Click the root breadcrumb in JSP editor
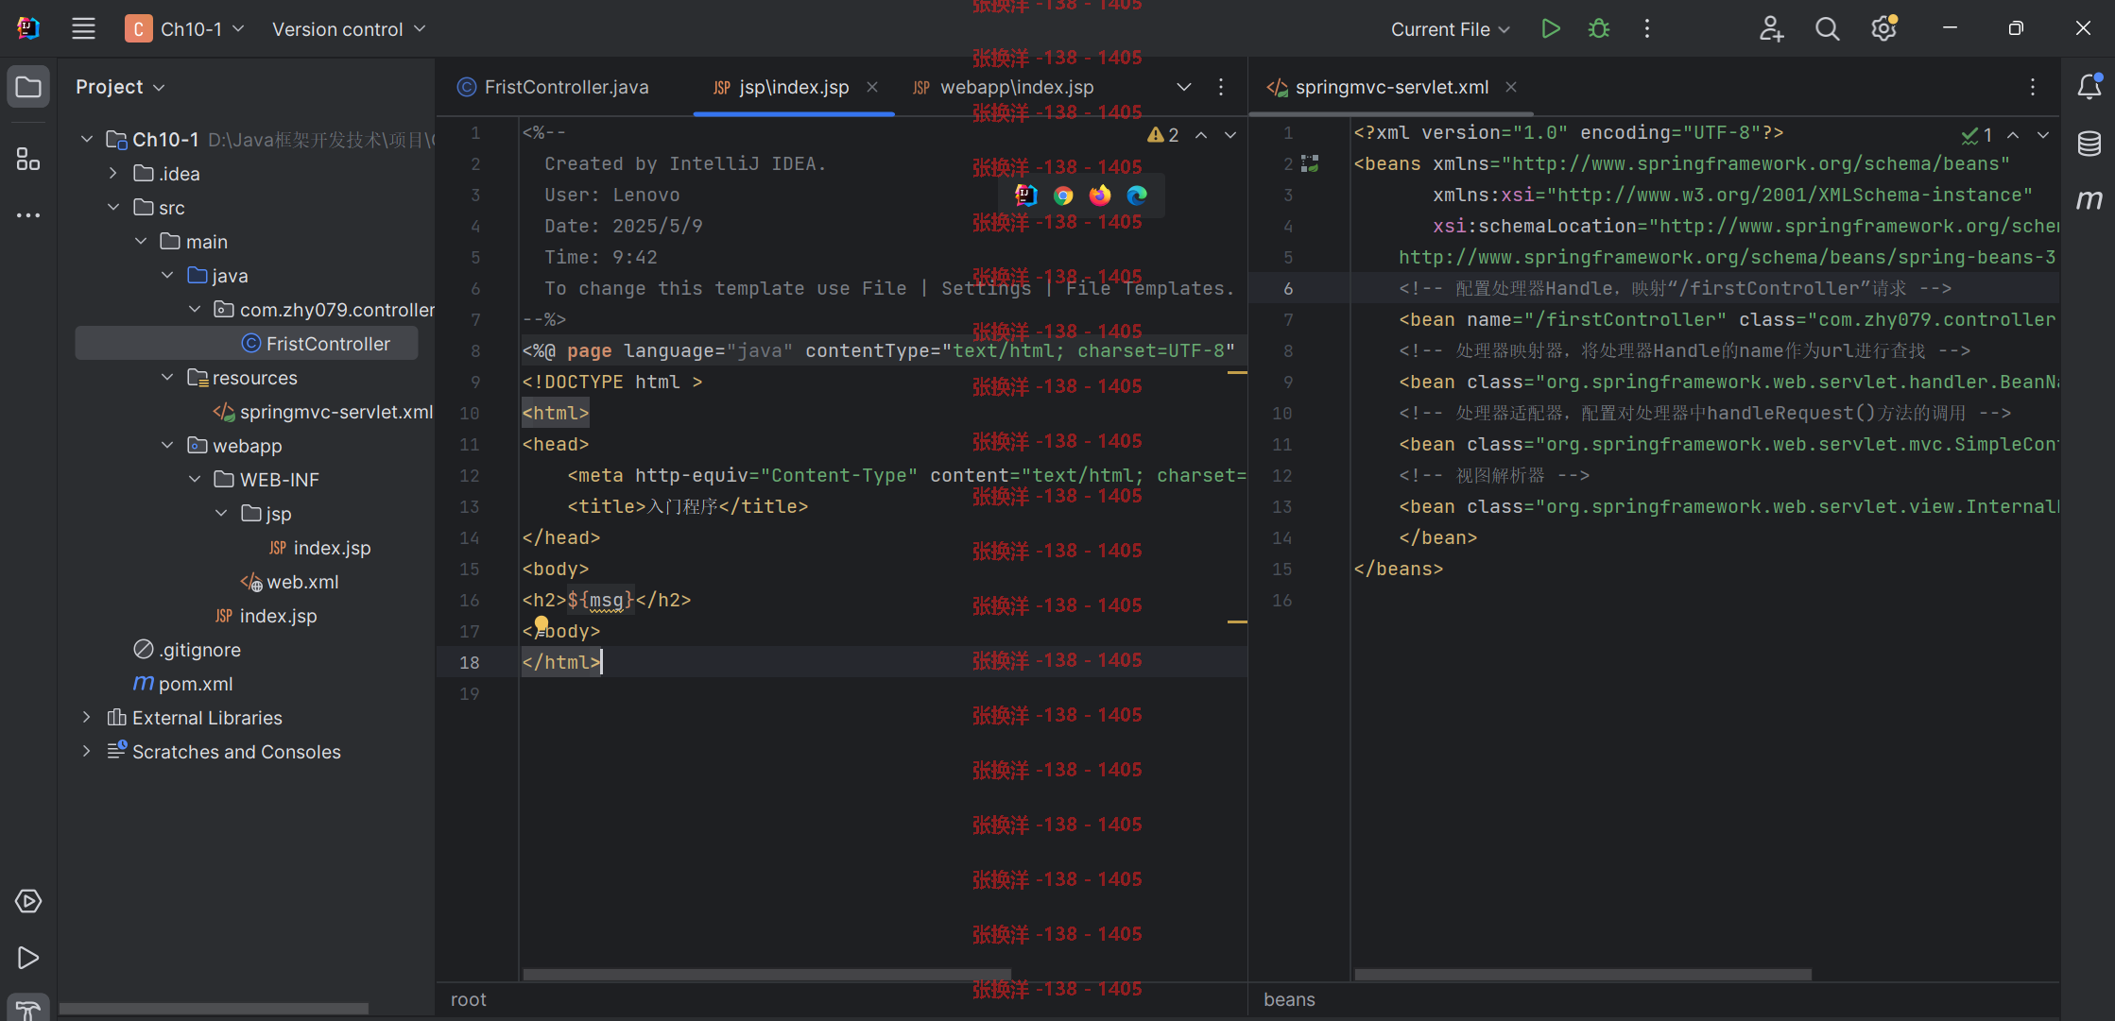This screenshot has height=1021, width=2115. [469, 999]
